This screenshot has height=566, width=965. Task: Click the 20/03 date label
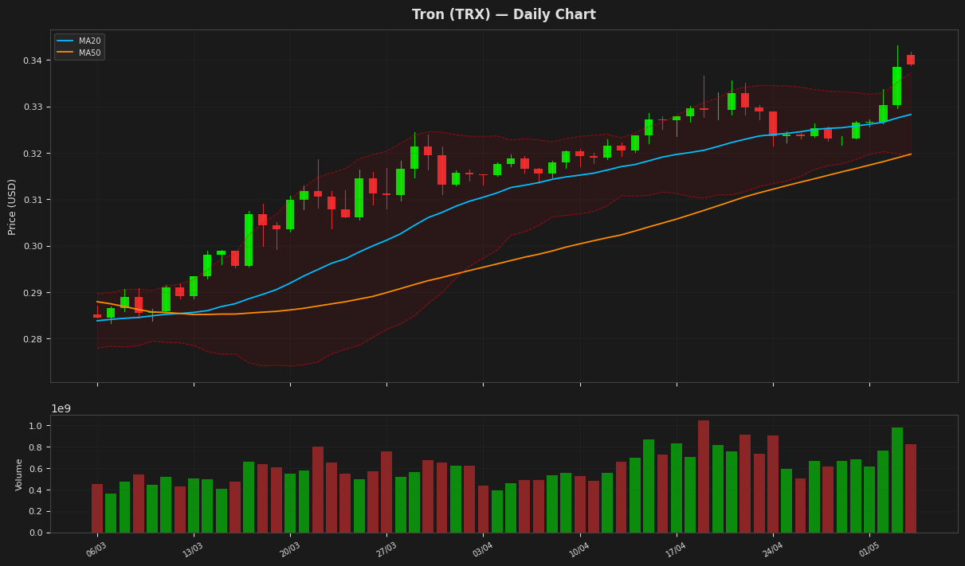point(288,549)
